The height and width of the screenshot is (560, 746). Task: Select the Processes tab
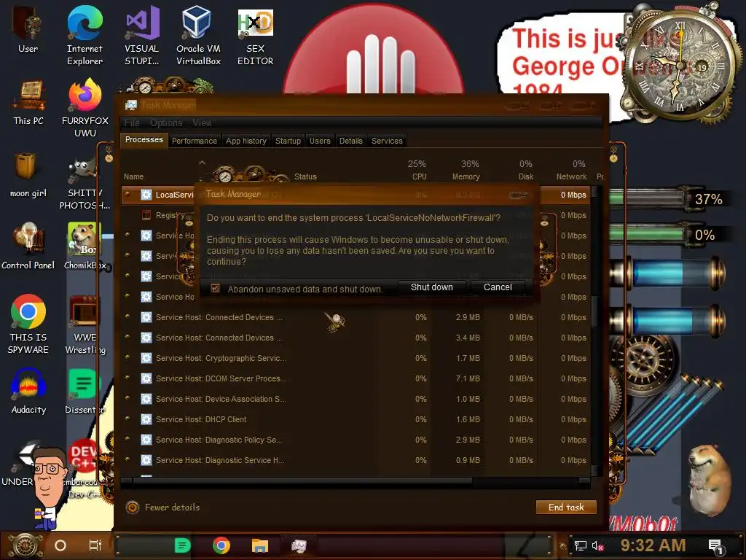144,140
